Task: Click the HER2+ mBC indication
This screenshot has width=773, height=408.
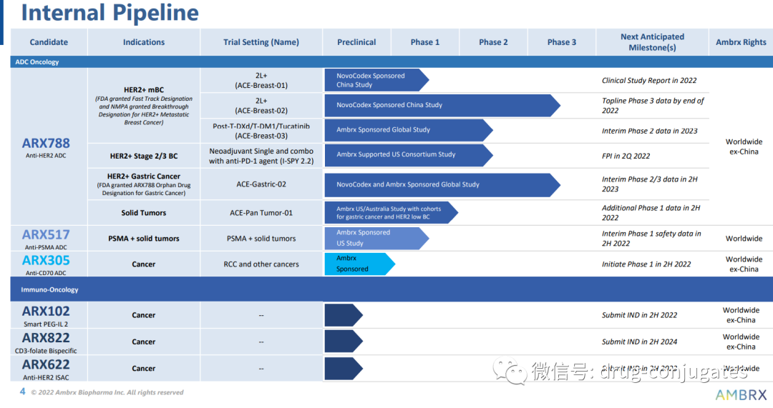Action: [143, 89]
